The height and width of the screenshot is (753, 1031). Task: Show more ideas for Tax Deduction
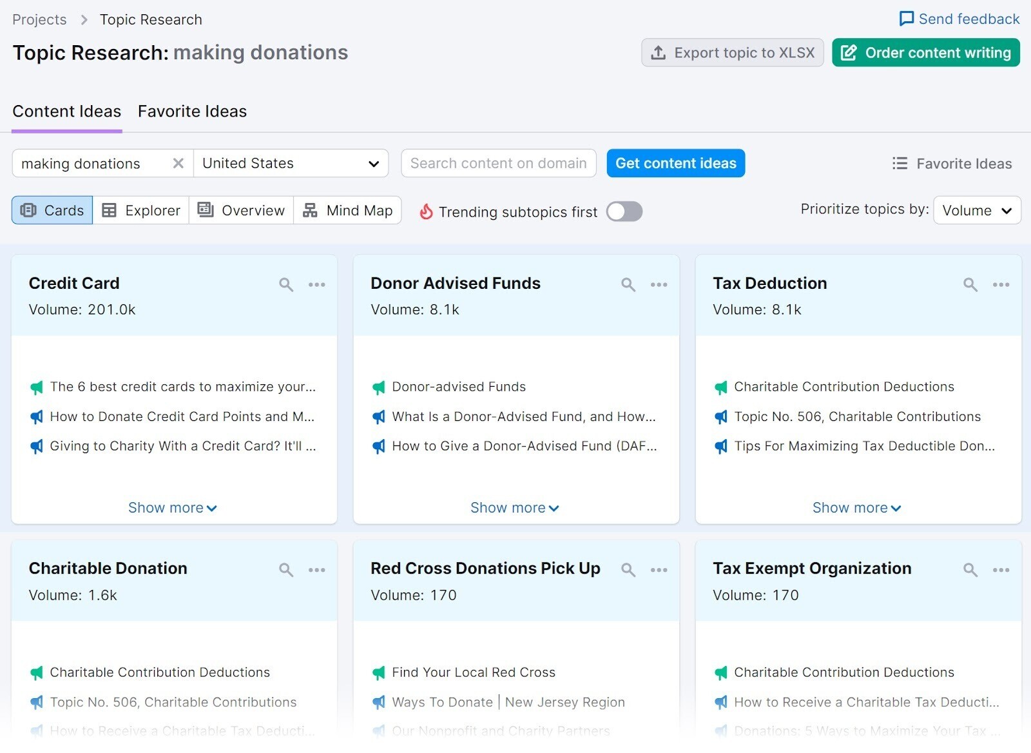856,507
